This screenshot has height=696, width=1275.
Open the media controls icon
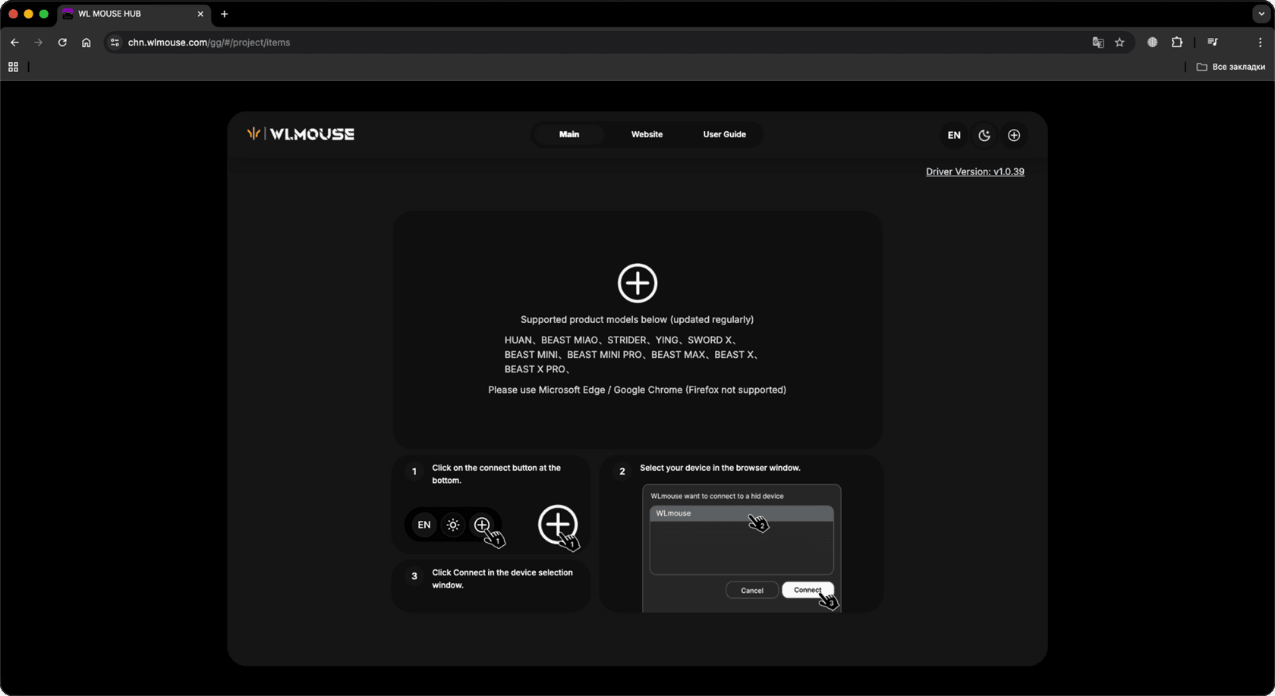tap(1213, 42)
